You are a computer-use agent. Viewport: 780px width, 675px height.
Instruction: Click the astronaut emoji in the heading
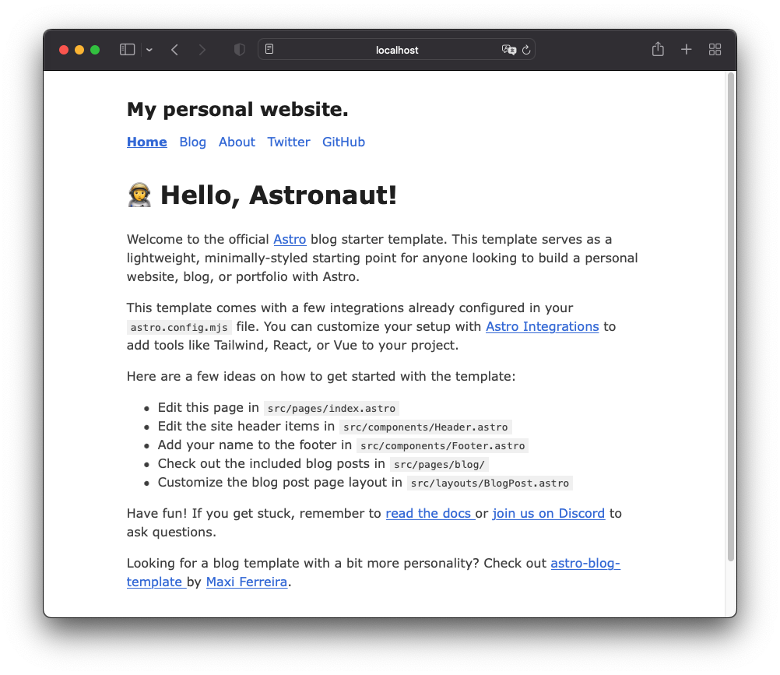pyautogui.click(x=139, y=195)
